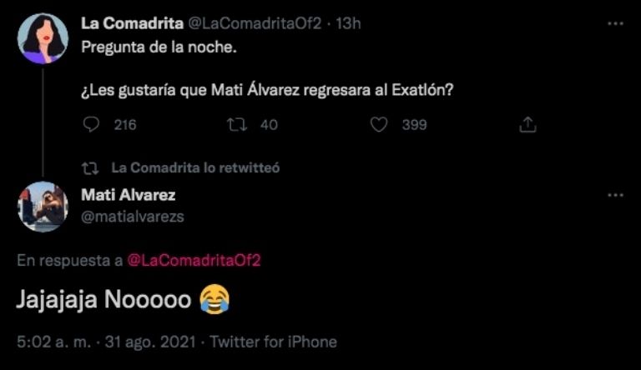Viewport: 641px width, 370px height.
Task: Open the Twitter for iPhone source link
Action: (273, 342)
